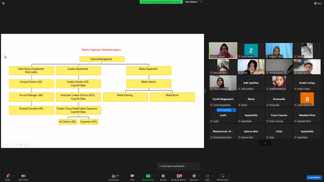Select albert's video tile
This screenshot has height=182, width=324.
tap(251, 67)
